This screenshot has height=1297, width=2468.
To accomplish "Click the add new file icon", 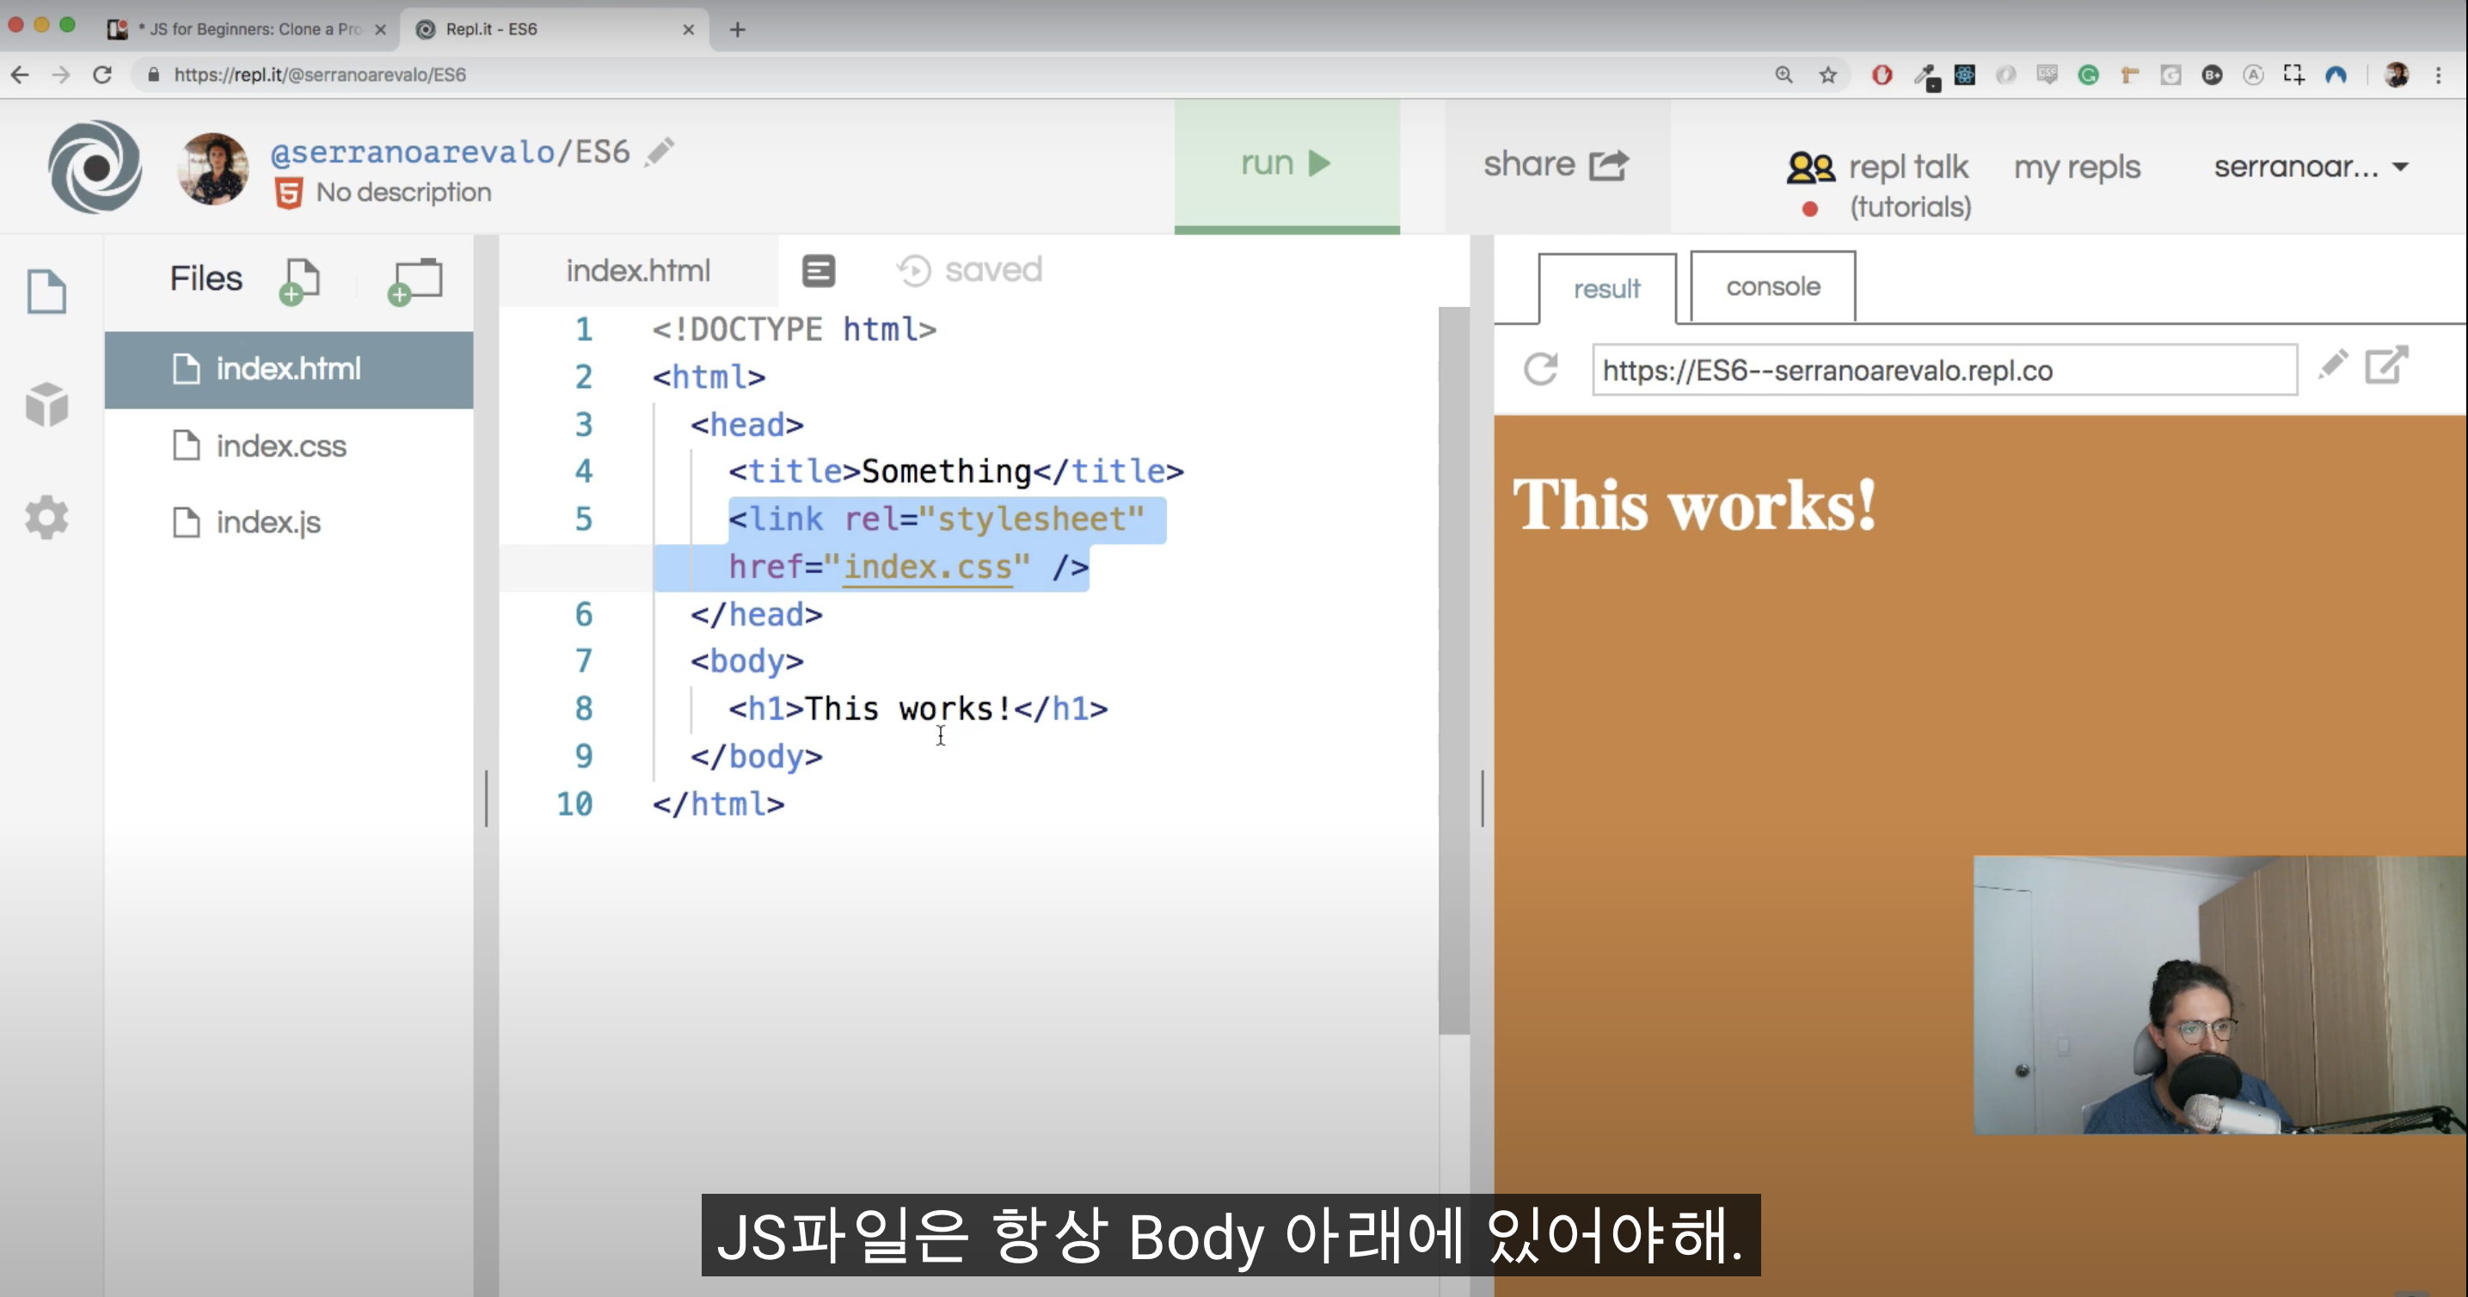I will [300, 280].
